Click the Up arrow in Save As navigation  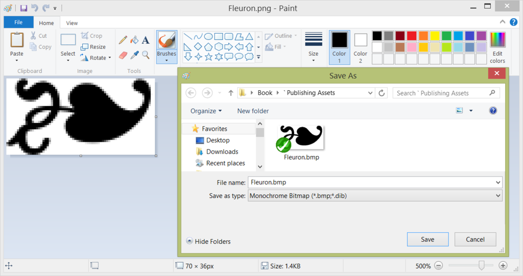click(x=231, y=93)
